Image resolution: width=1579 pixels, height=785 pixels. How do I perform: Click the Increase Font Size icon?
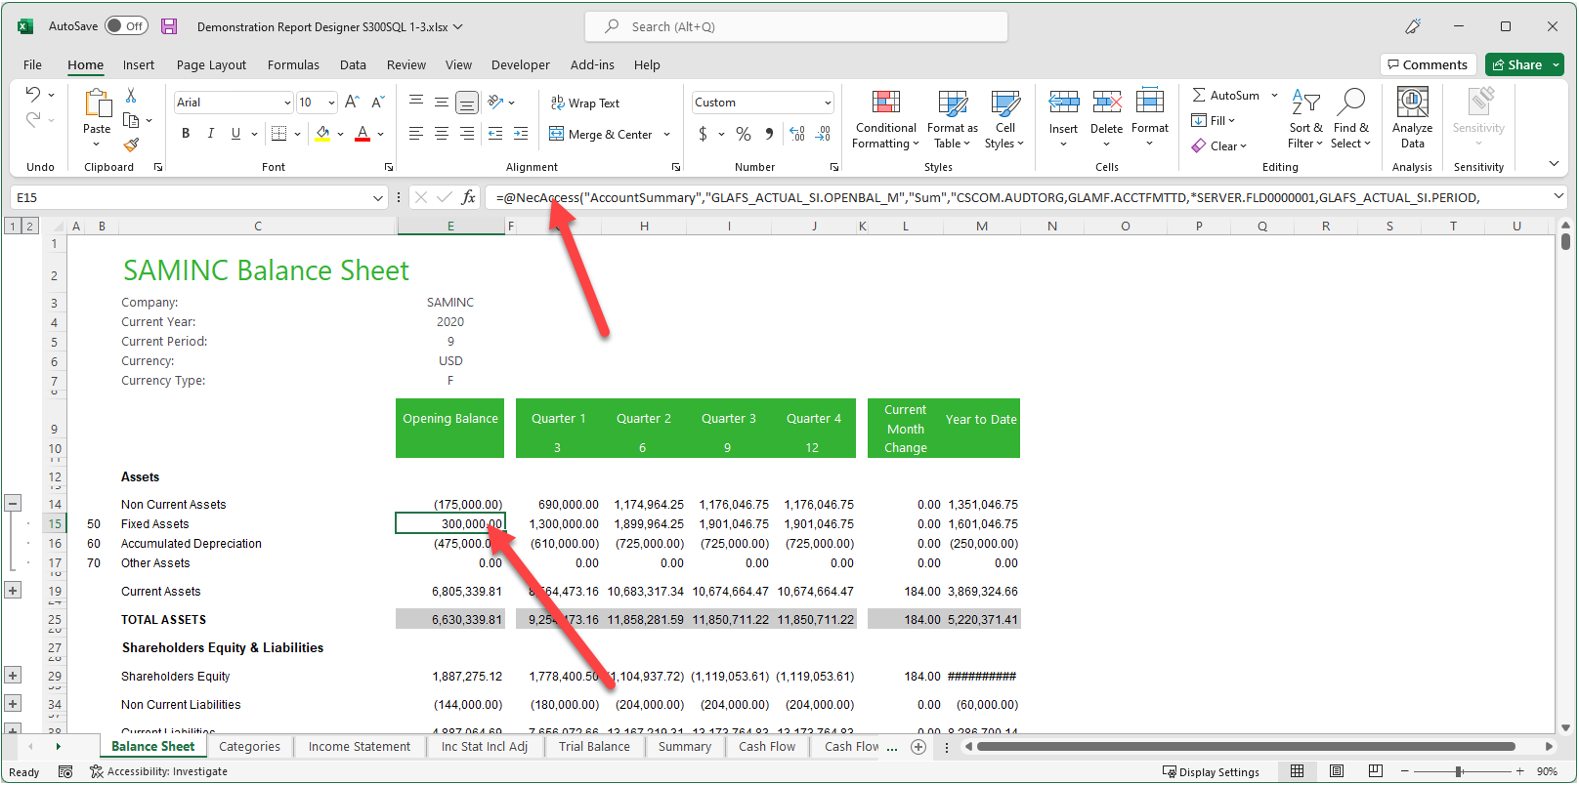pos(353,103)
